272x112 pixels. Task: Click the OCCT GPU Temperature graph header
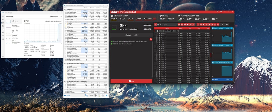click(x=222, y=62)
